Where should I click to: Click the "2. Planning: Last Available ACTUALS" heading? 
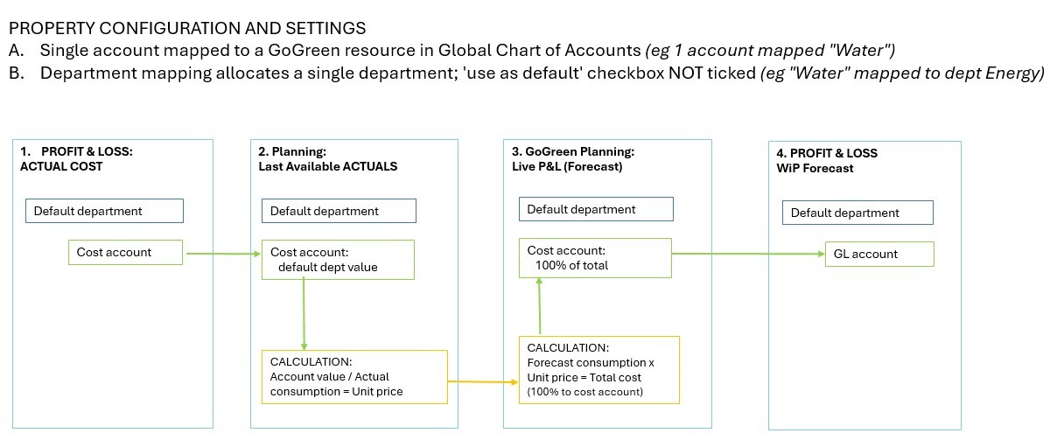tap(321, 159)
